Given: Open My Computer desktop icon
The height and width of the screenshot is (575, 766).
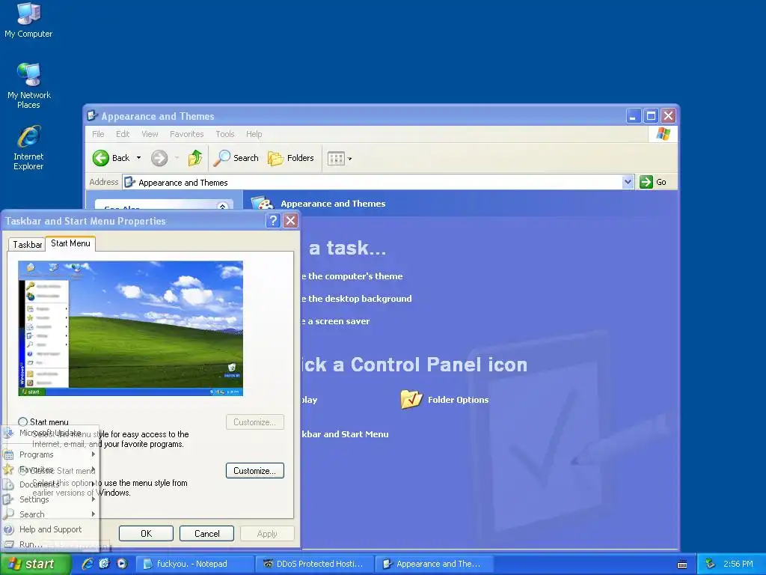Looking at the screenshot, I should tap(28, 20).
